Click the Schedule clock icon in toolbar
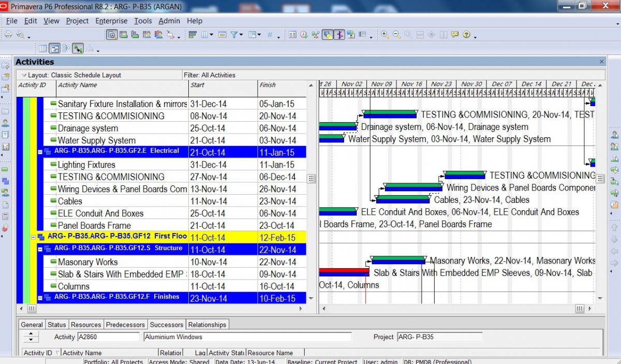 [x=304, y=35]
